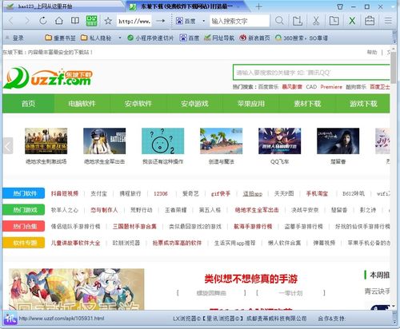This screenshot has height=329, width=400.
Task: Go back with the browser back arrow
Action: 11,21
